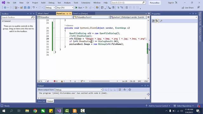Image resolution: width=203 pixels, height=114 pixels.
Task: Click the Open File folder icon
Action: click(22, 8)
